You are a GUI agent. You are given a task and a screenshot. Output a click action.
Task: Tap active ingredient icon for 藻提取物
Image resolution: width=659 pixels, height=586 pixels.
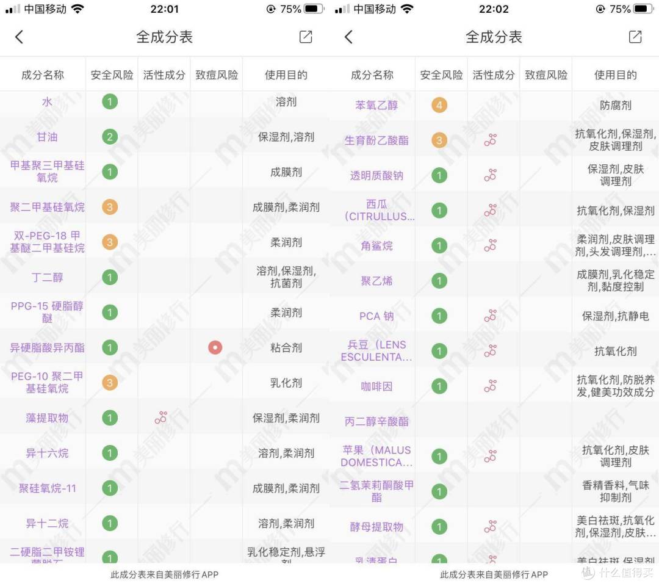click(161, 418)
